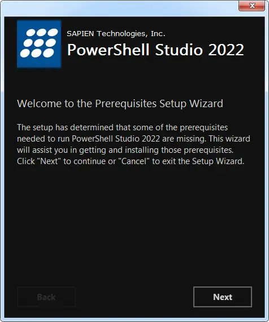This screenshot has width=269, height=322.
Task: Click the Welcome to the Prerequisites Setup Wizard heading
Action: coord(120,103)
